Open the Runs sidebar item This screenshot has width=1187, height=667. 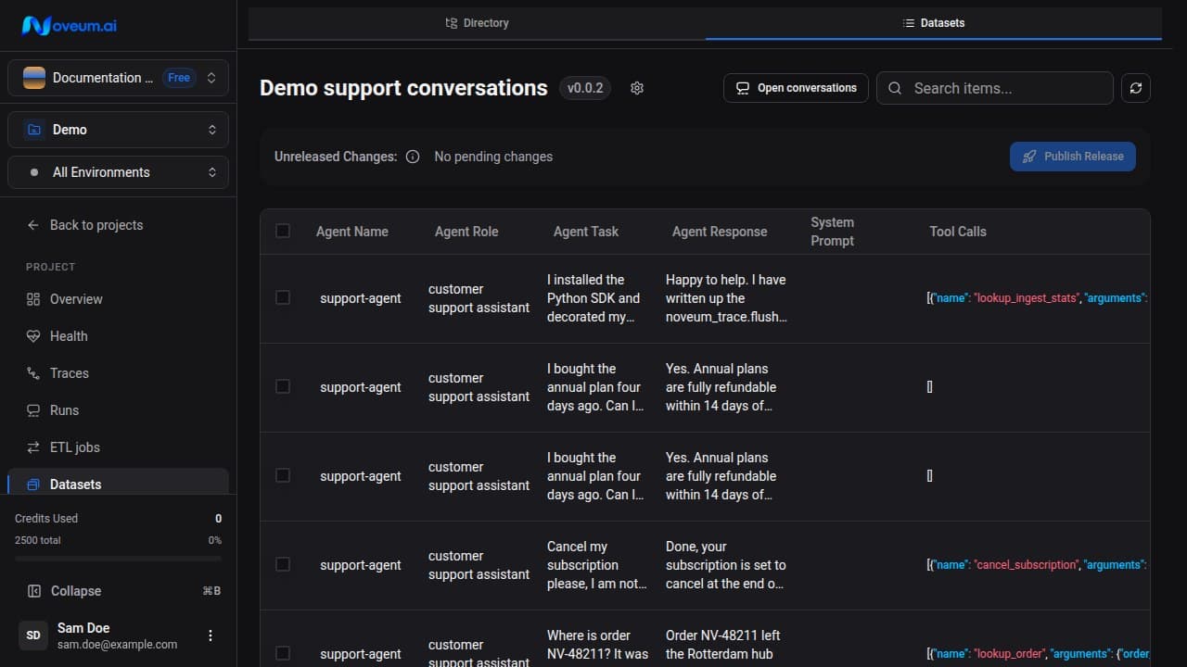coord(118,410)
